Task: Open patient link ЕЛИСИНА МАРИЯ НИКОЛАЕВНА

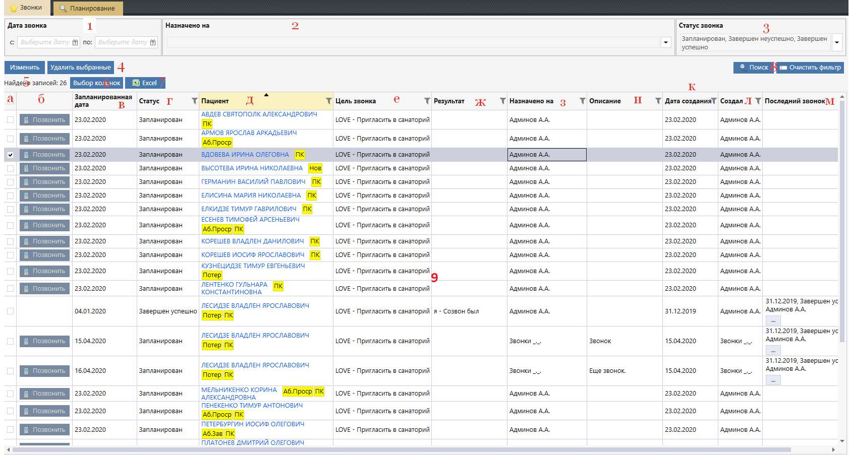Action: click(x=251, y=196)
